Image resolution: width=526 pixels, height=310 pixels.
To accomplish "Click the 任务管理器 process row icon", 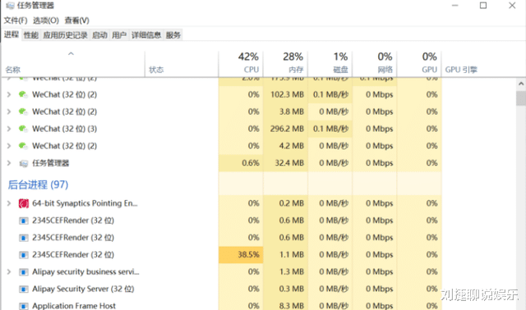I will tap(23, 163).
